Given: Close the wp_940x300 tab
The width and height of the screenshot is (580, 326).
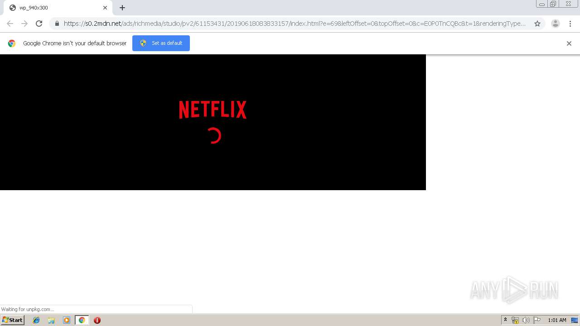Looking at the screenshot, I should click(x=105, y=8).
